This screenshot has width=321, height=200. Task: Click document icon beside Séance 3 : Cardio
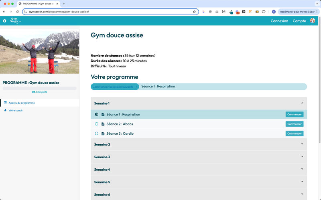[103, 133]
